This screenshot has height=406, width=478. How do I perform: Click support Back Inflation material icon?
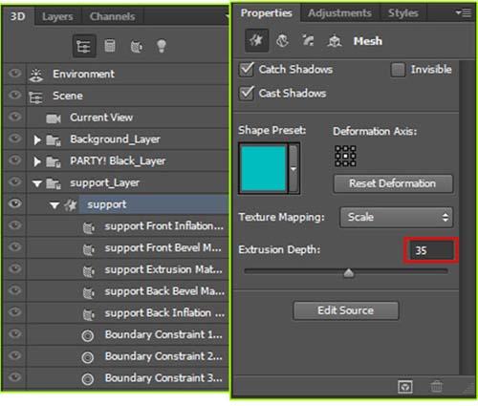pos(89,314)
